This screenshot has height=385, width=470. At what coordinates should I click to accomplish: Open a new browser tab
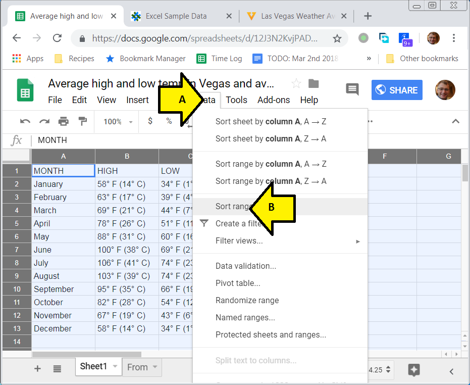(x=368, y=16)
